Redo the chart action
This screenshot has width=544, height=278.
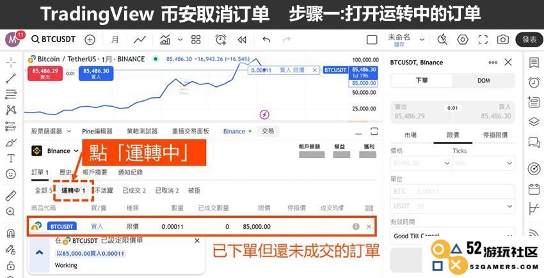point(287,40)
